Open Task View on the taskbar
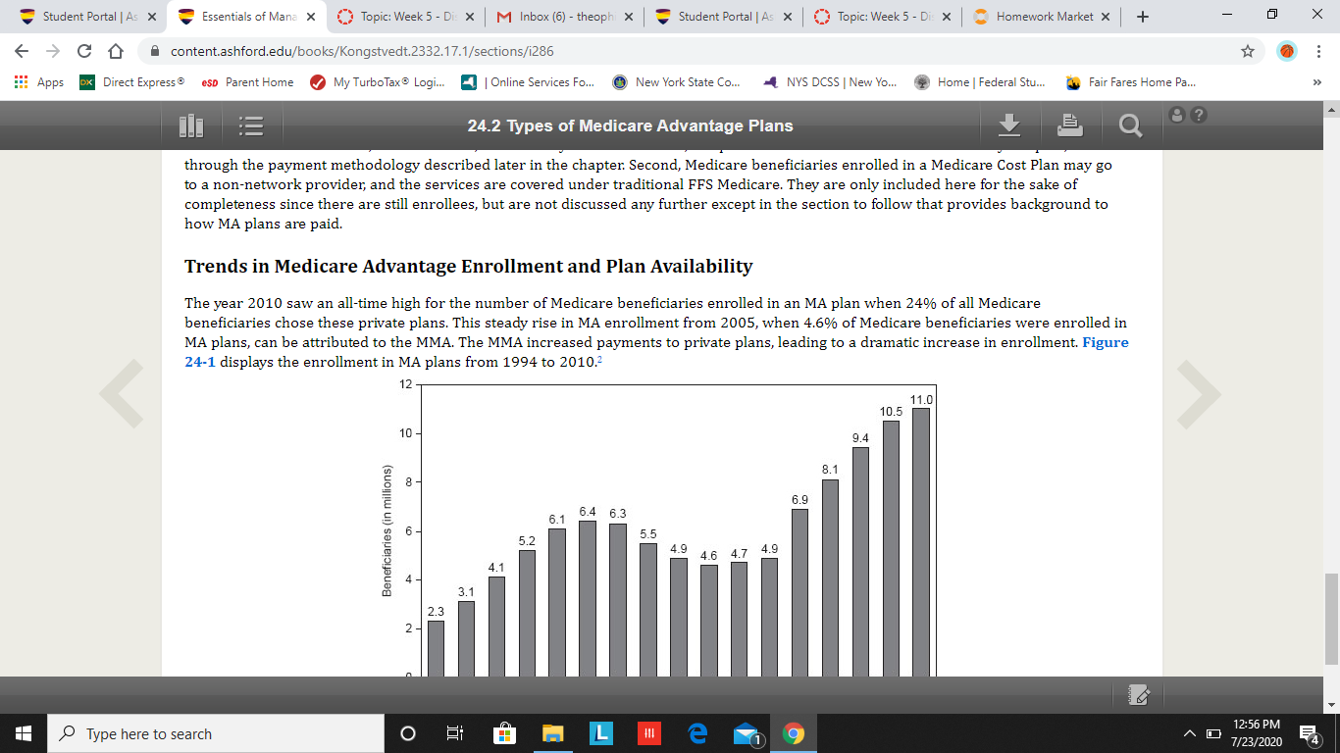1340x753 pixels. pyautogui.click(x=454, y=733)
